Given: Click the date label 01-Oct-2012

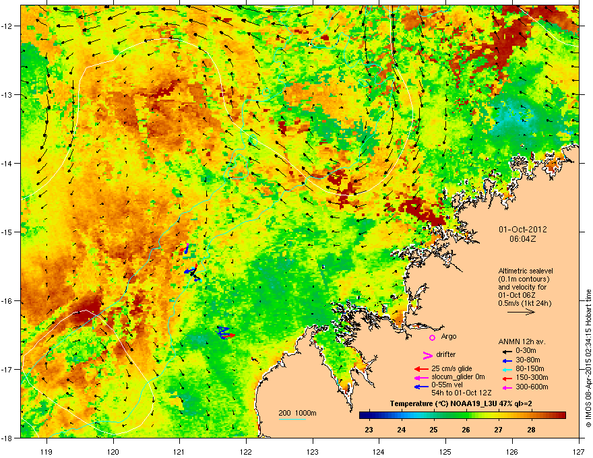Looking at the screenshot, I should coord(523,230).
